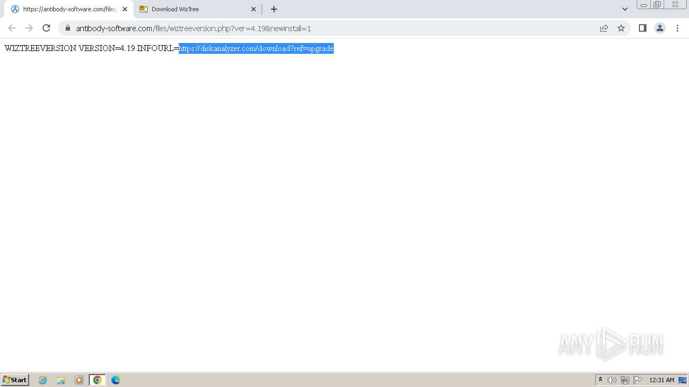Go back to previous page
The width and height of the screenshot is (689, 387).
pyautogui.click(x=12, y=28)
